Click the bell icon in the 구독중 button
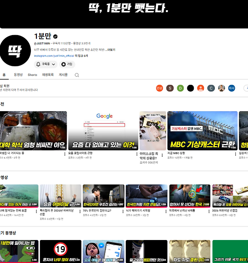The width and height of the screenshot is (248, 263). 38,64
